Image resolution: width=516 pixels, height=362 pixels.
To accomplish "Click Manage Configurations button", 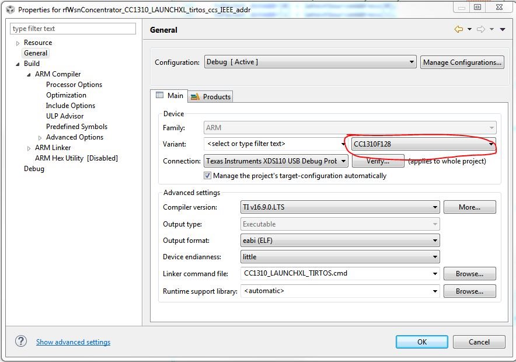I will point(462,62).
